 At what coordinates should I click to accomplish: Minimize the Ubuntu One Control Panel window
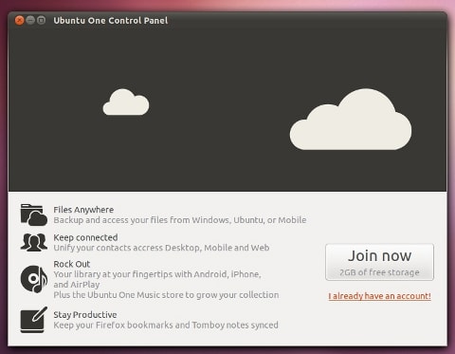click(x=30, y=20)
